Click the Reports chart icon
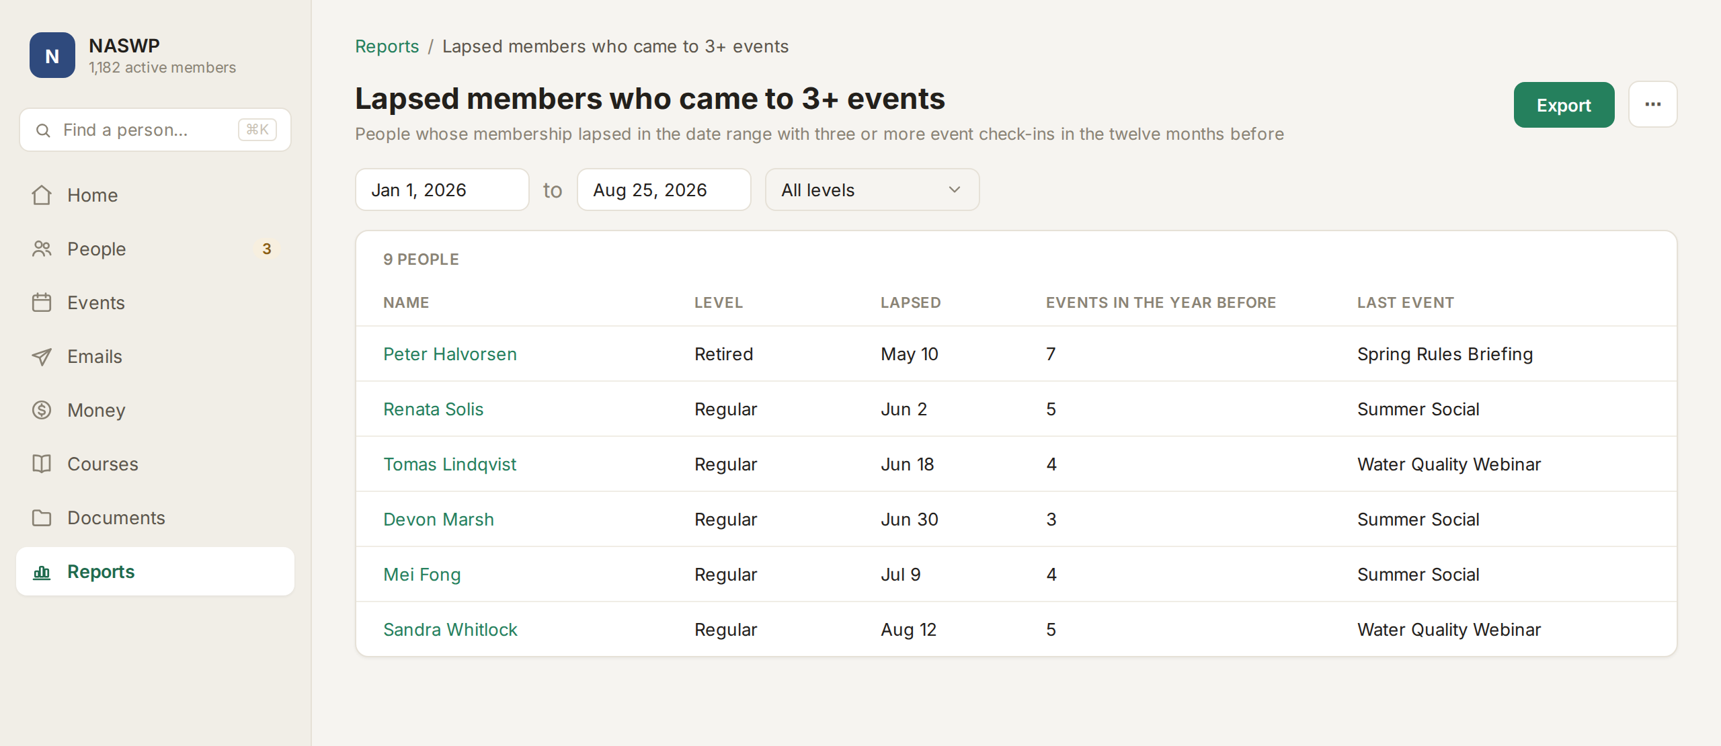 click(x=42, y=572)
